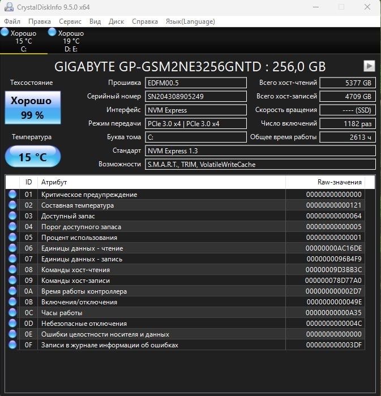This screenshot has width=381, height=396.
Task: Click raw value 00000009D3BB3C
Action: point(333,270)
